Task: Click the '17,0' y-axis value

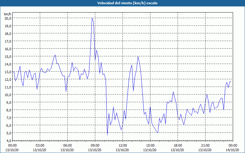Action: (8, 41)
